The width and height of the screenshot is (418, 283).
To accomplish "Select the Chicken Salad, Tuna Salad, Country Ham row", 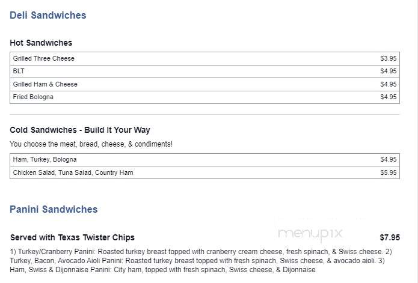I will pos(204,172).
